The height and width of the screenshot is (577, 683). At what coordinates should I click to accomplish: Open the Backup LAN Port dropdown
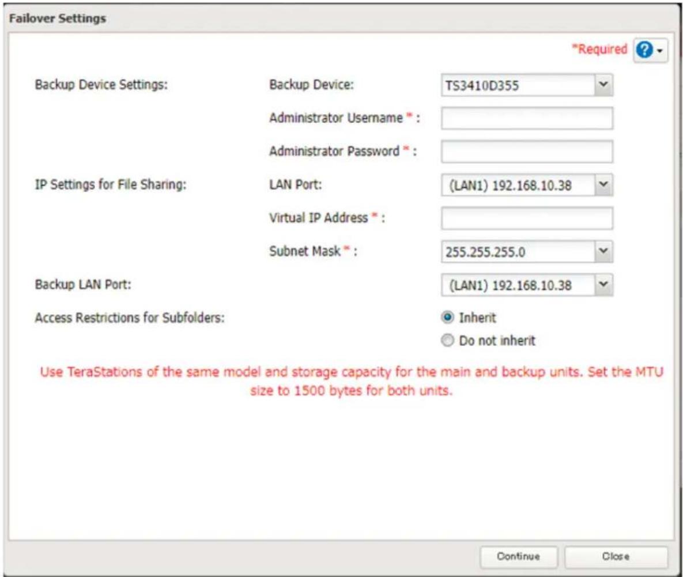point(527,285)
